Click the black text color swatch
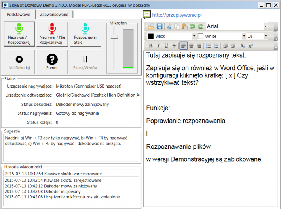 click(x=150, y=36)
